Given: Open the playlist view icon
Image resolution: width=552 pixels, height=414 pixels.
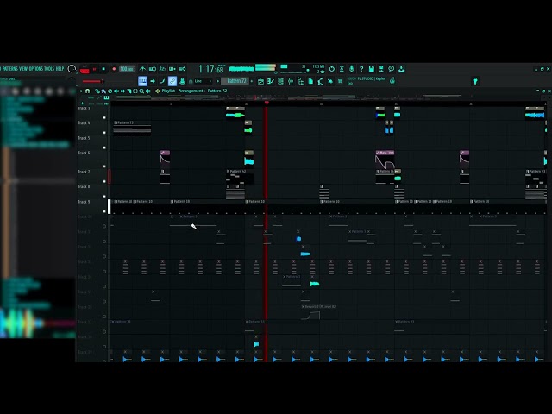Looking at the screenshot, I should [260, 81].
